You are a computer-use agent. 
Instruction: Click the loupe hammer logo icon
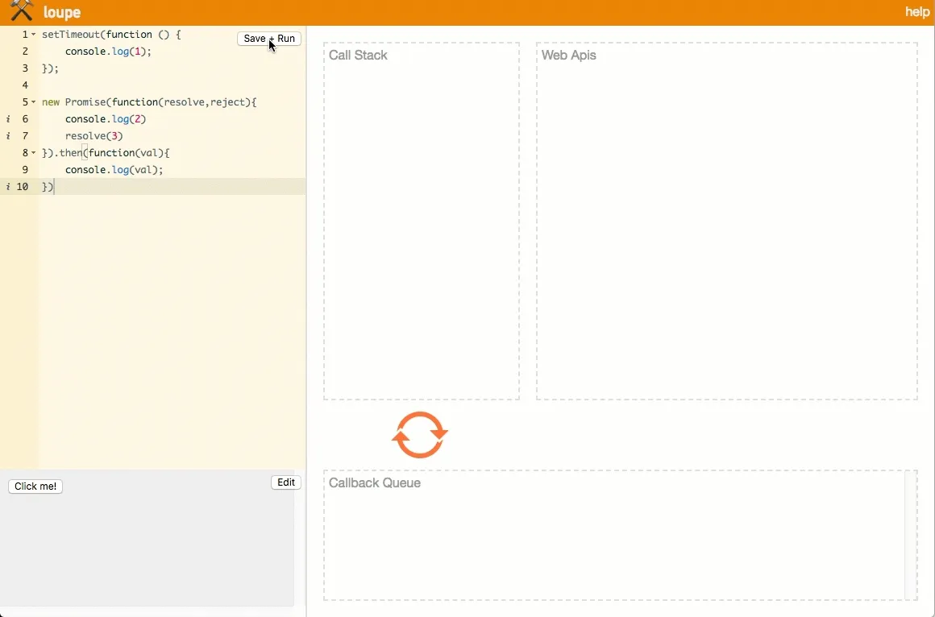pos(21,11)
